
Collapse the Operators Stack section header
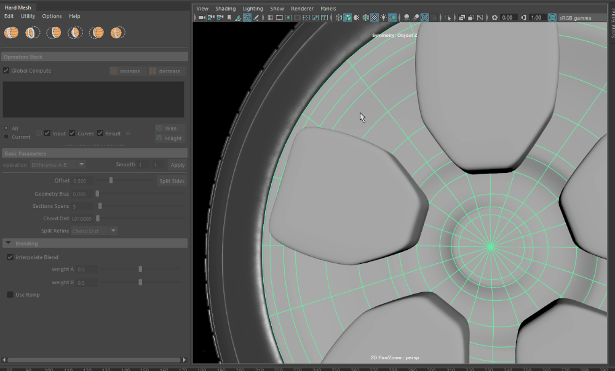95,57
